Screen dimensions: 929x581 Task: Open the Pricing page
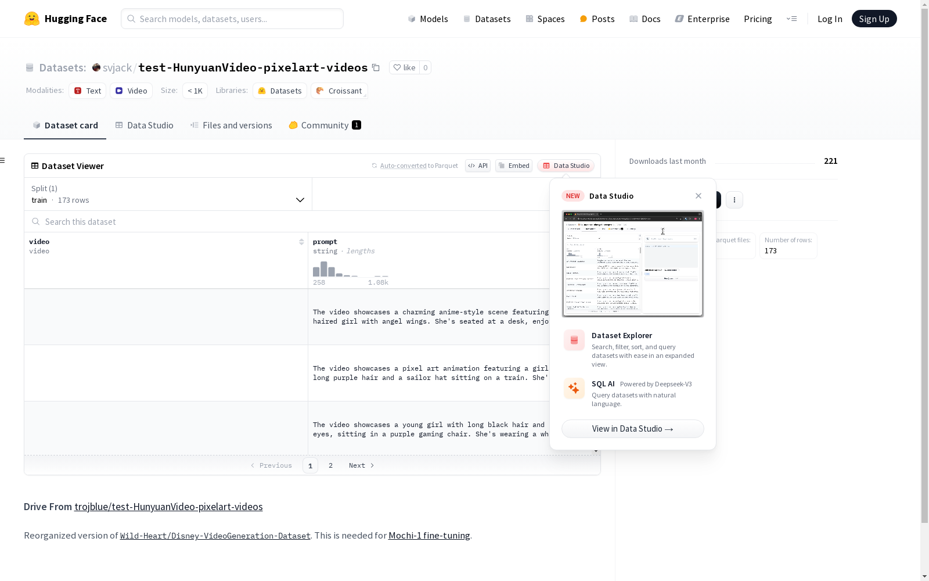[758, 19]
